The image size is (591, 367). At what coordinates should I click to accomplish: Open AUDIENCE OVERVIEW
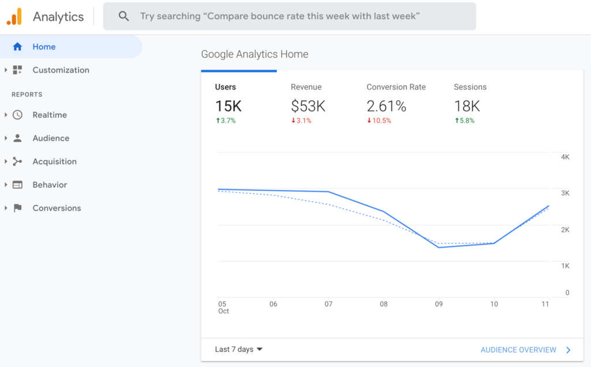(518, 350)
